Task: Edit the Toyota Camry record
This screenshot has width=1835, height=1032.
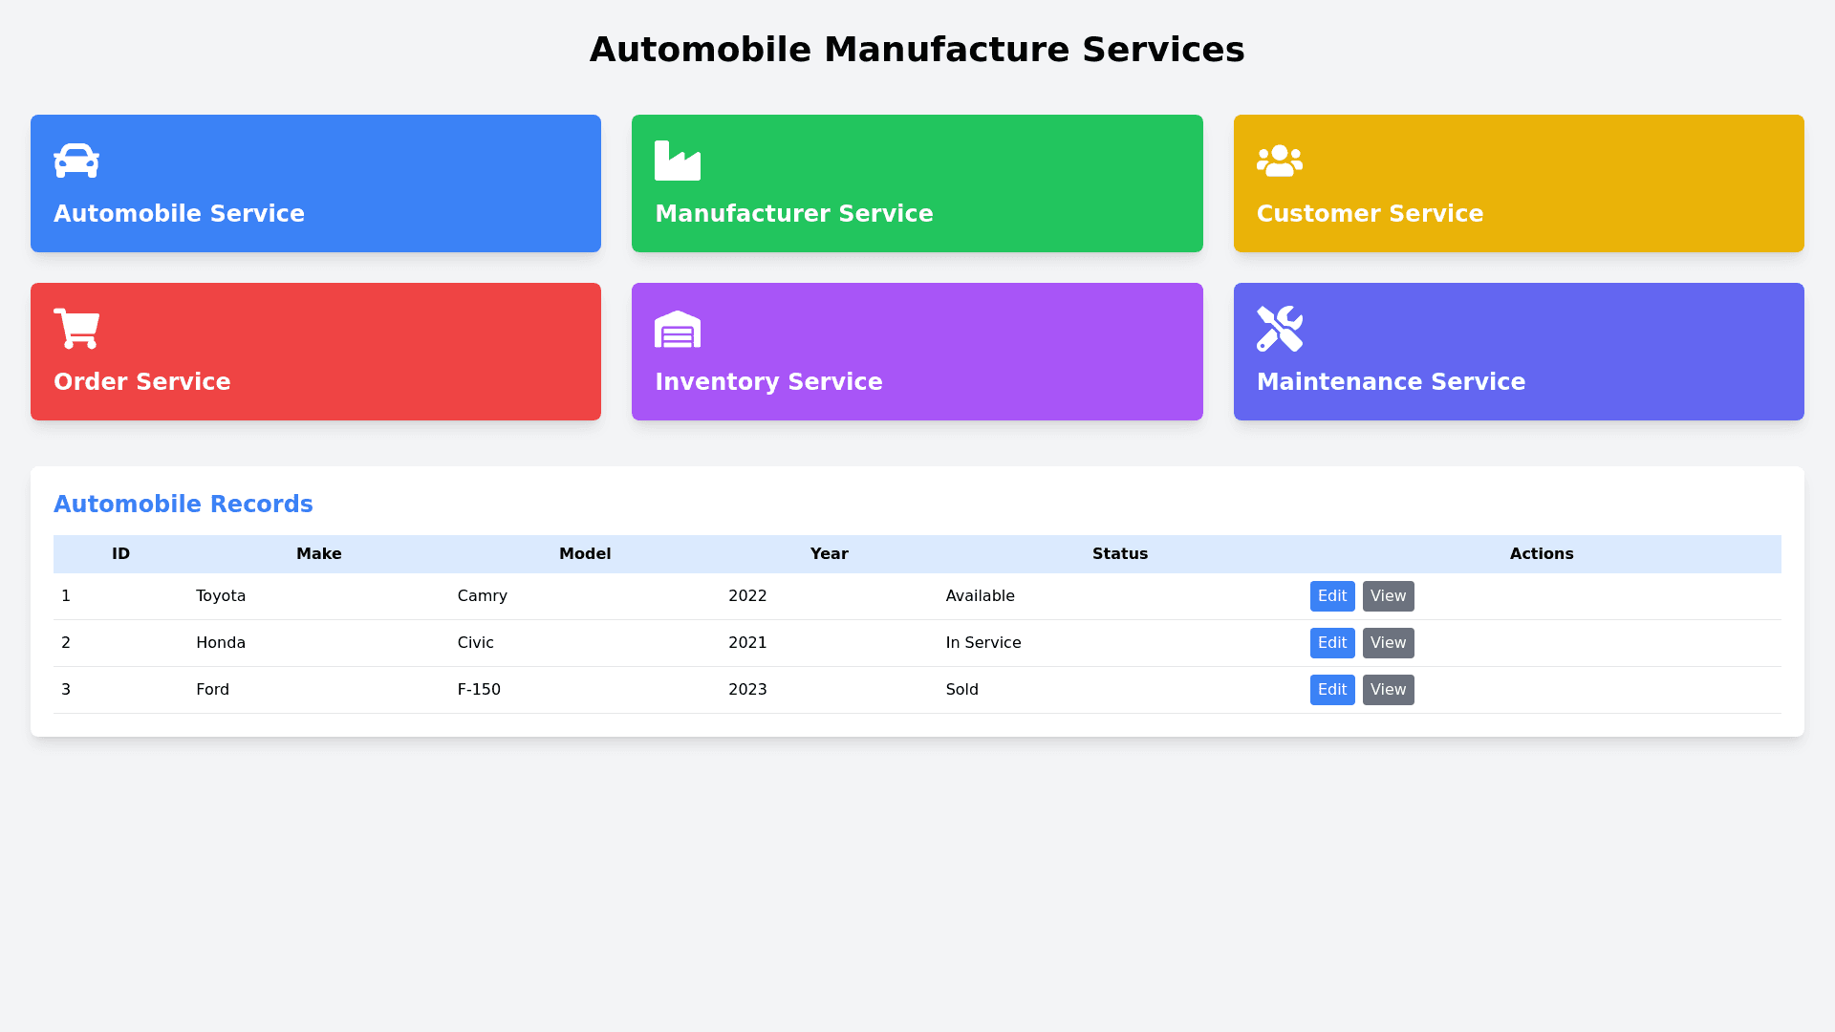Action: 1331,596
